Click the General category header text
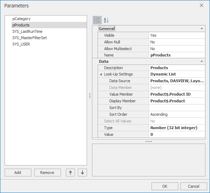 107,29
